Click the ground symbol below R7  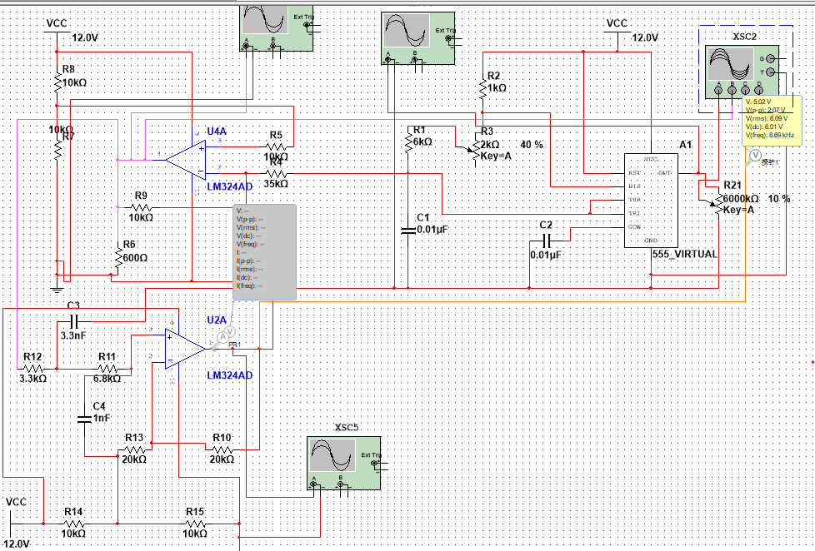tap(57, 289)
